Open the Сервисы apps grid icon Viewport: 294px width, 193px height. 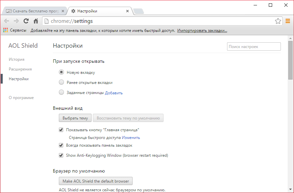pyautogui.click(x=5, y=30)
